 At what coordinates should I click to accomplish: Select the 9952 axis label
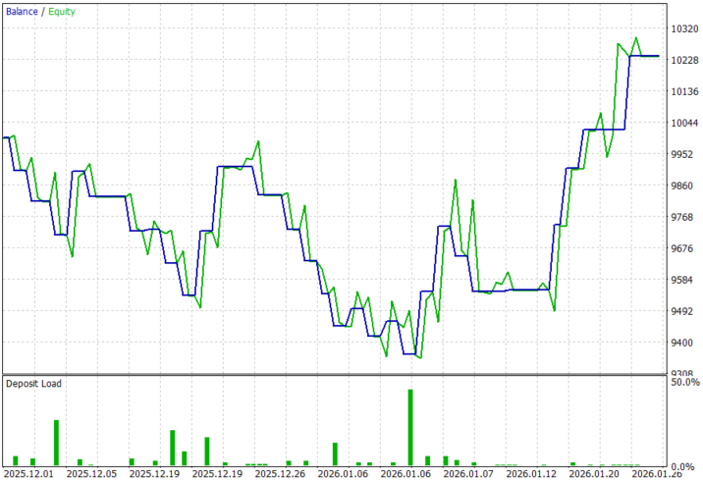coord(684,154)
